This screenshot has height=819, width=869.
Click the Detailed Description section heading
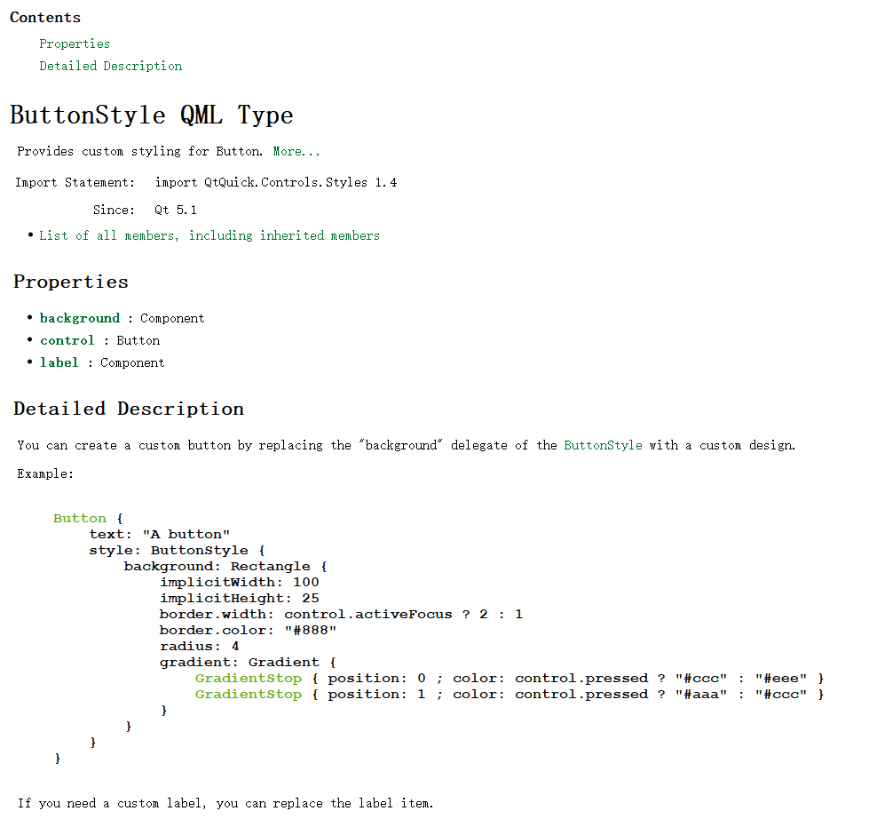tap(129, 409)
